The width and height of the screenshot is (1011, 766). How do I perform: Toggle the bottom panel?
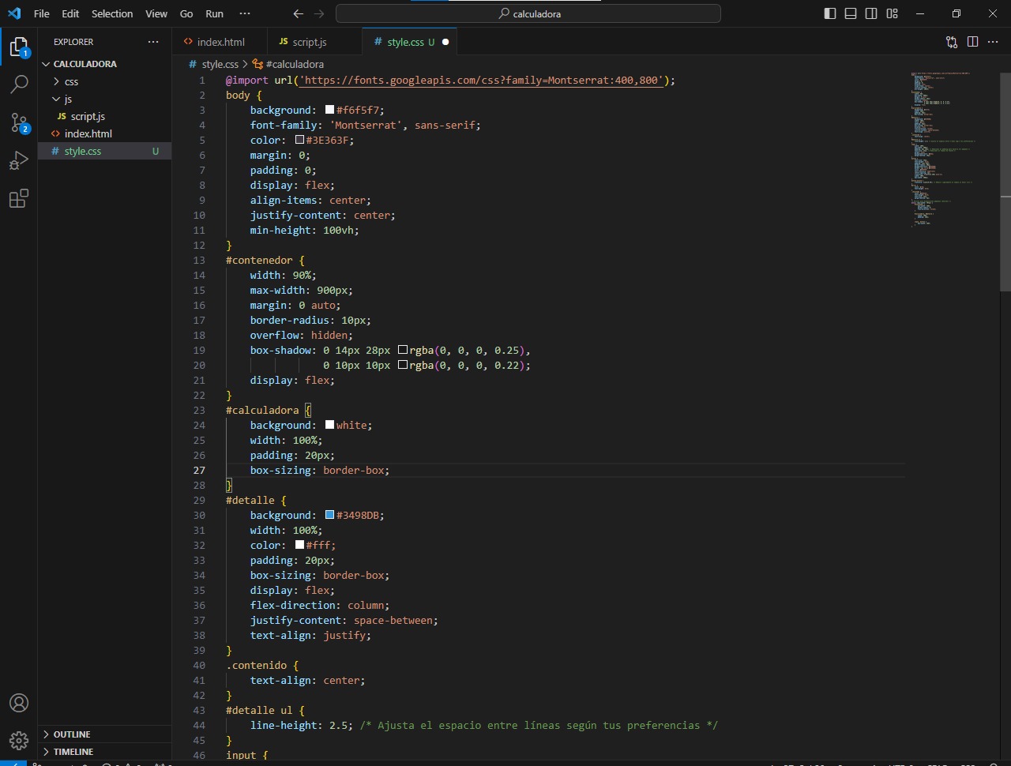point(851,13)
